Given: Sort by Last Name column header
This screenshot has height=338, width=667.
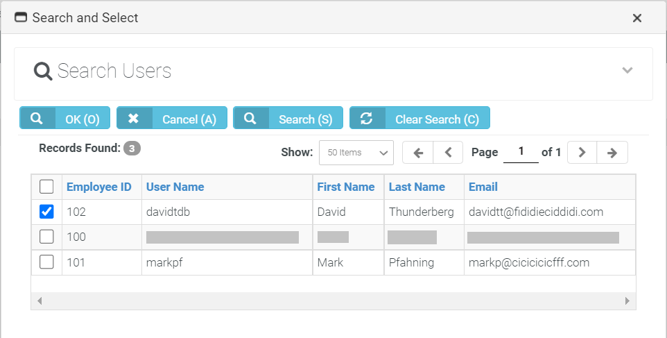Looking at the screenshot, I should [x=417, y=187].
